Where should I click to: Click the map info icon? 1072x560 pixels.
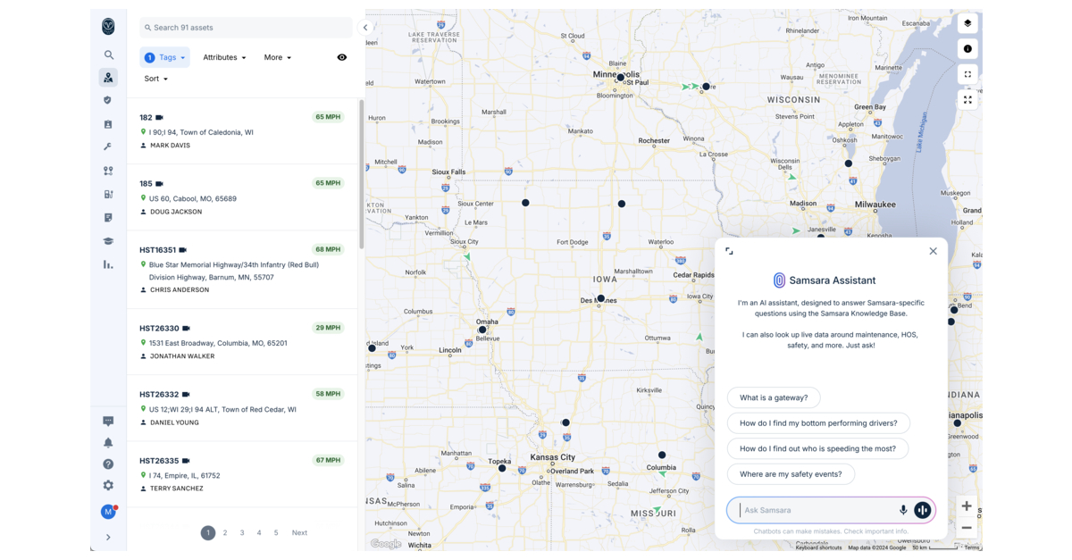(967, 49)
